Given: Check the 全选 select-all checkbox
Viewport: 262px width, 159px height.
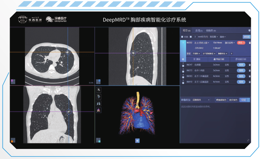Looking at the screenshot, I should click(182, 37).
